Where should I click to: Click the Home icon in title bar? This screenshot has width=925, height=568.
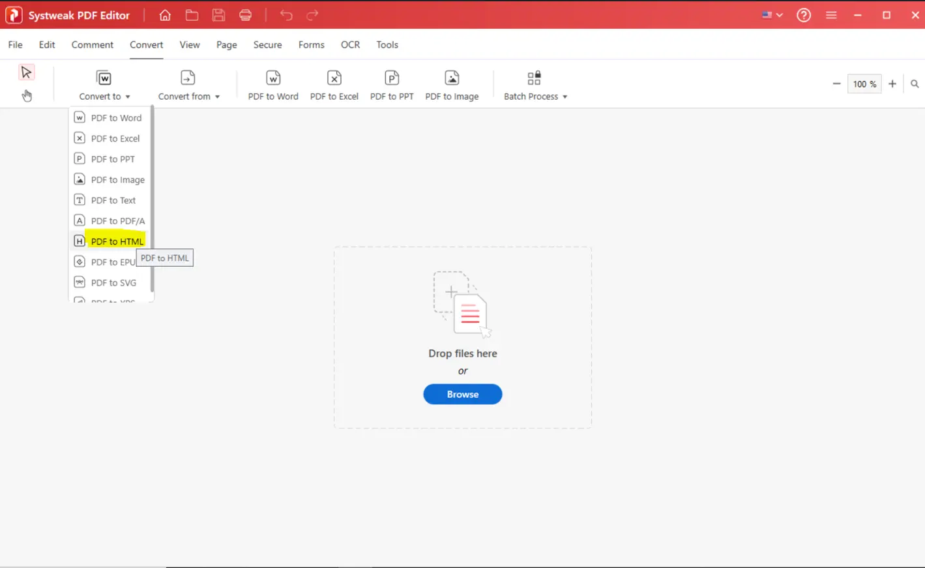point(165,15)
